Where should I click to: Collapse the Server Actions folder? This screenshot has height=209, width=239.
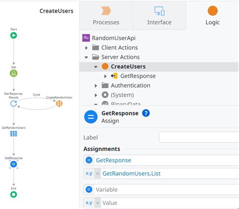tap(86, 57)
